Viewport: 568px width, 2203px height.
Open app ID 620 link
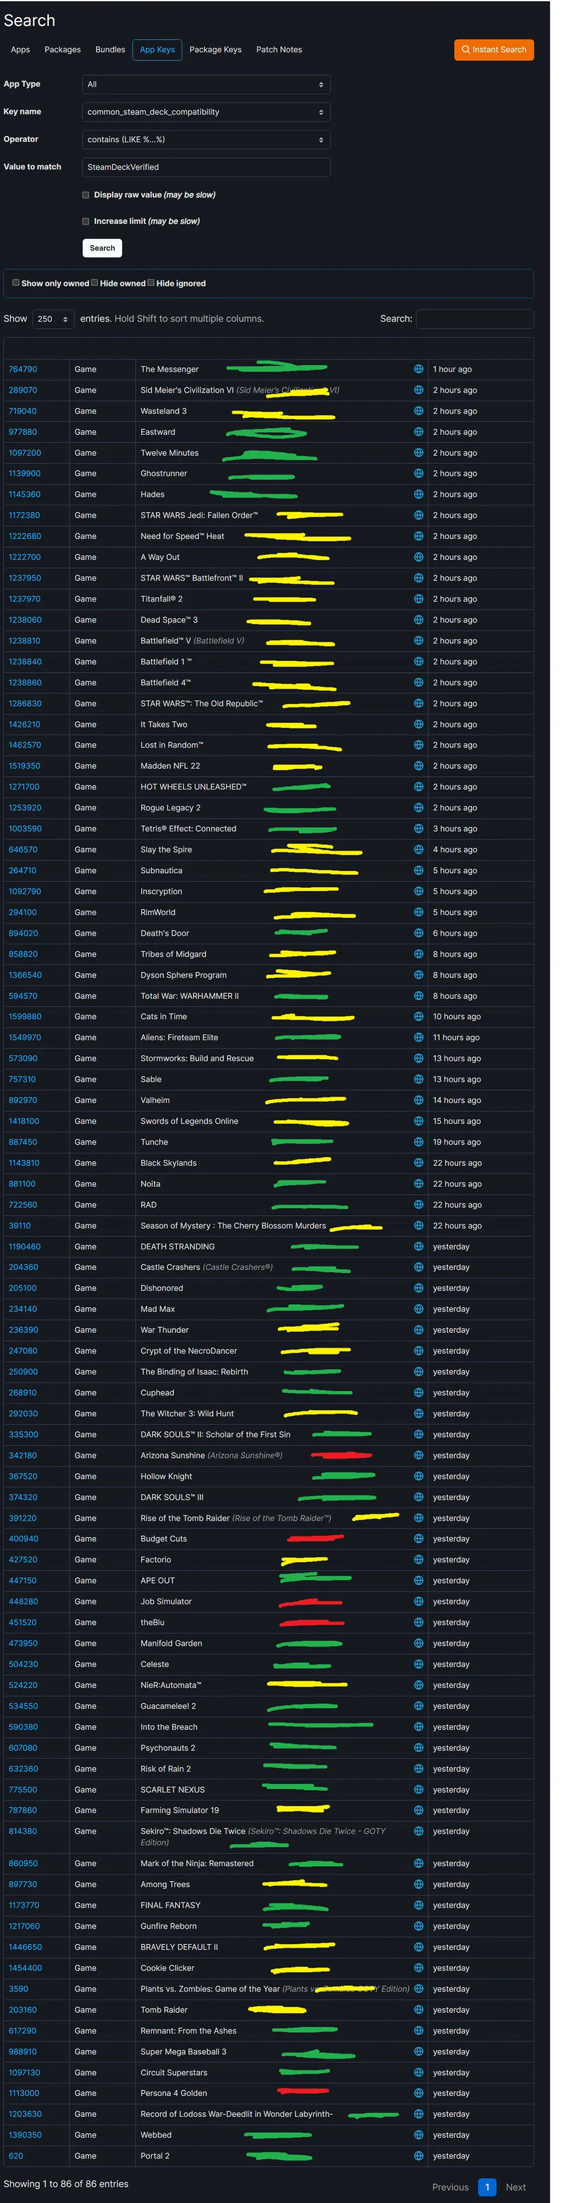(16, 2156)
